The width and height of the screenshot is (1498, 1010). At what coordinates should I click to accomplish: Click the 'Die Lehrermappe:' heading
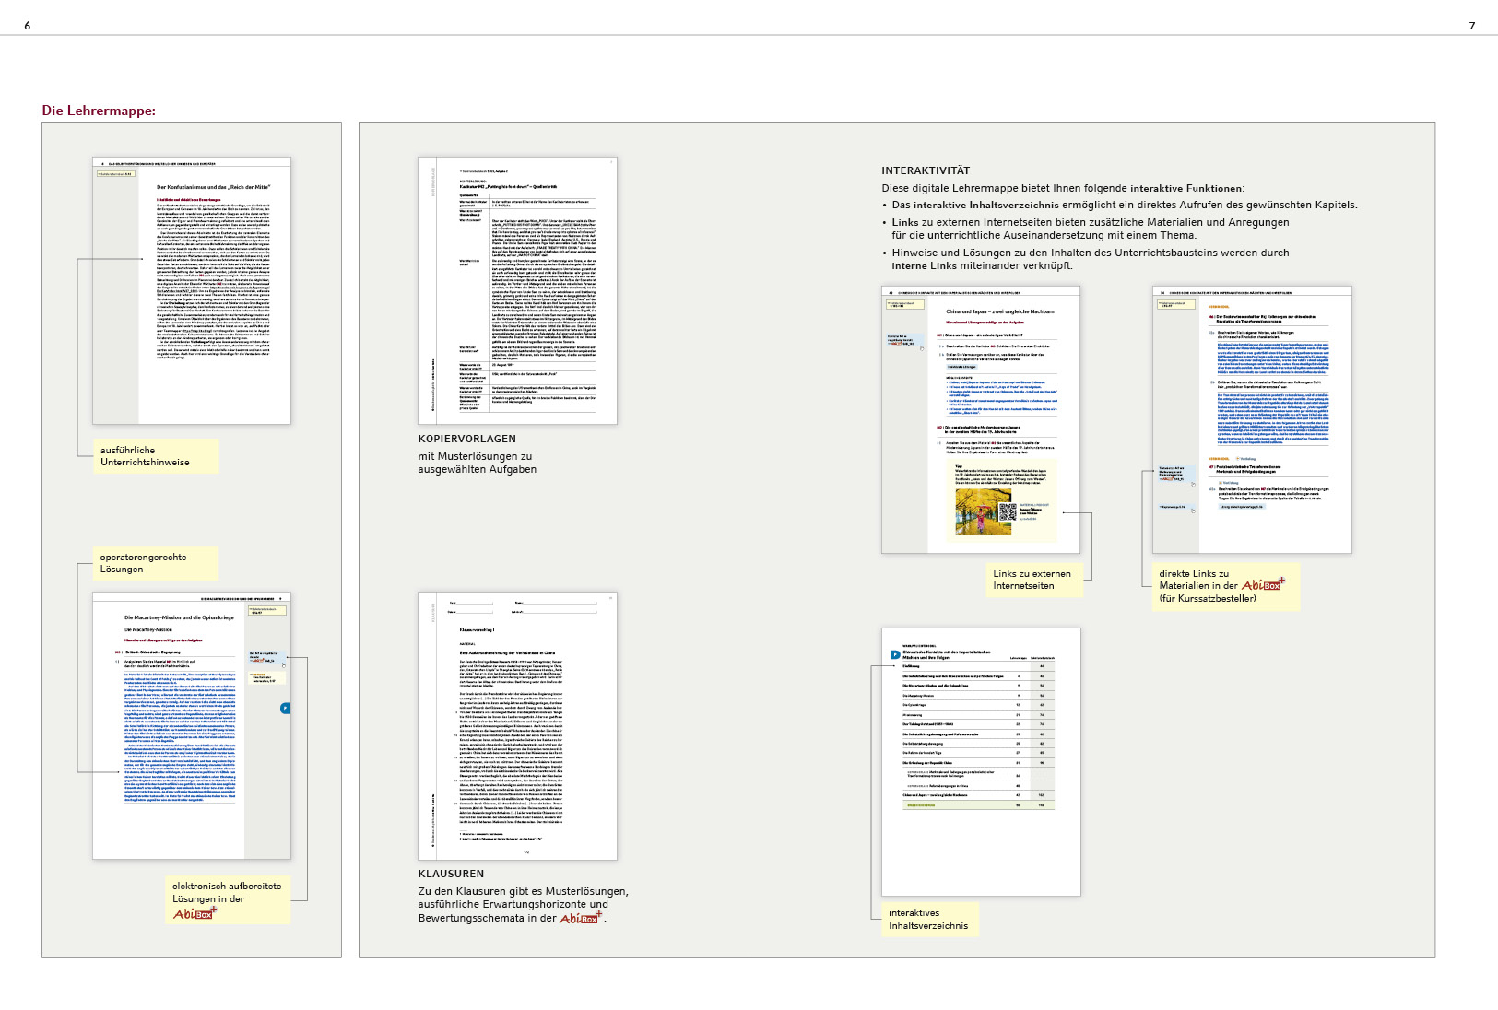99,111
